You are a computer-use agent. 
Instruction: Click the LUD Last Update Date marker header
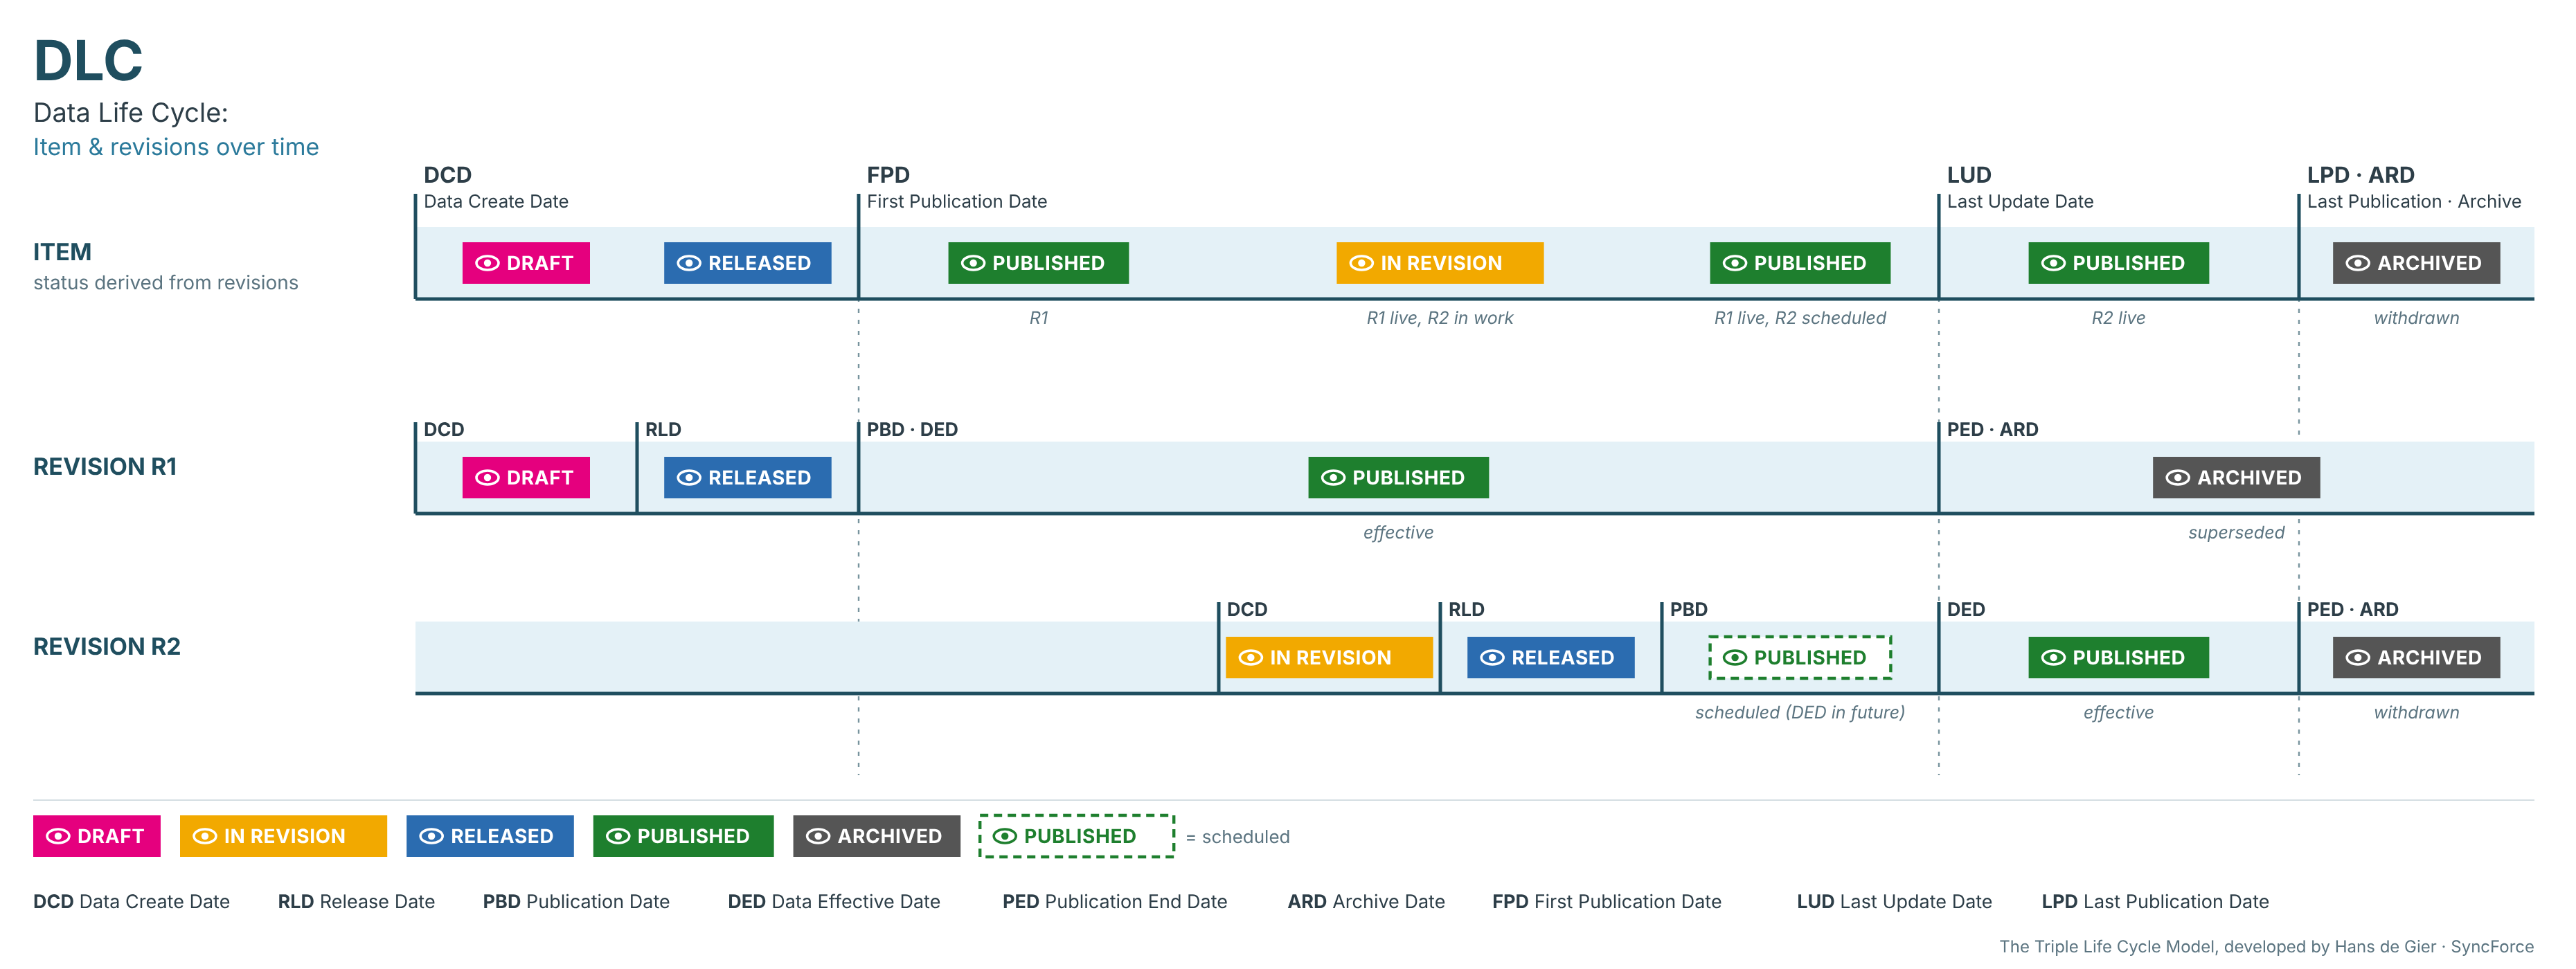pyautogui.click(x=2019, y=188)
